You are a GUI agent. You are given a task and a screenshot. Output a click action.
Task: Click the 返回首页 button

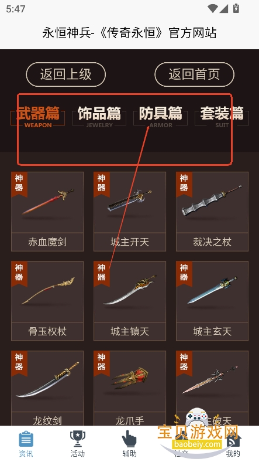(x=195, y=74)
